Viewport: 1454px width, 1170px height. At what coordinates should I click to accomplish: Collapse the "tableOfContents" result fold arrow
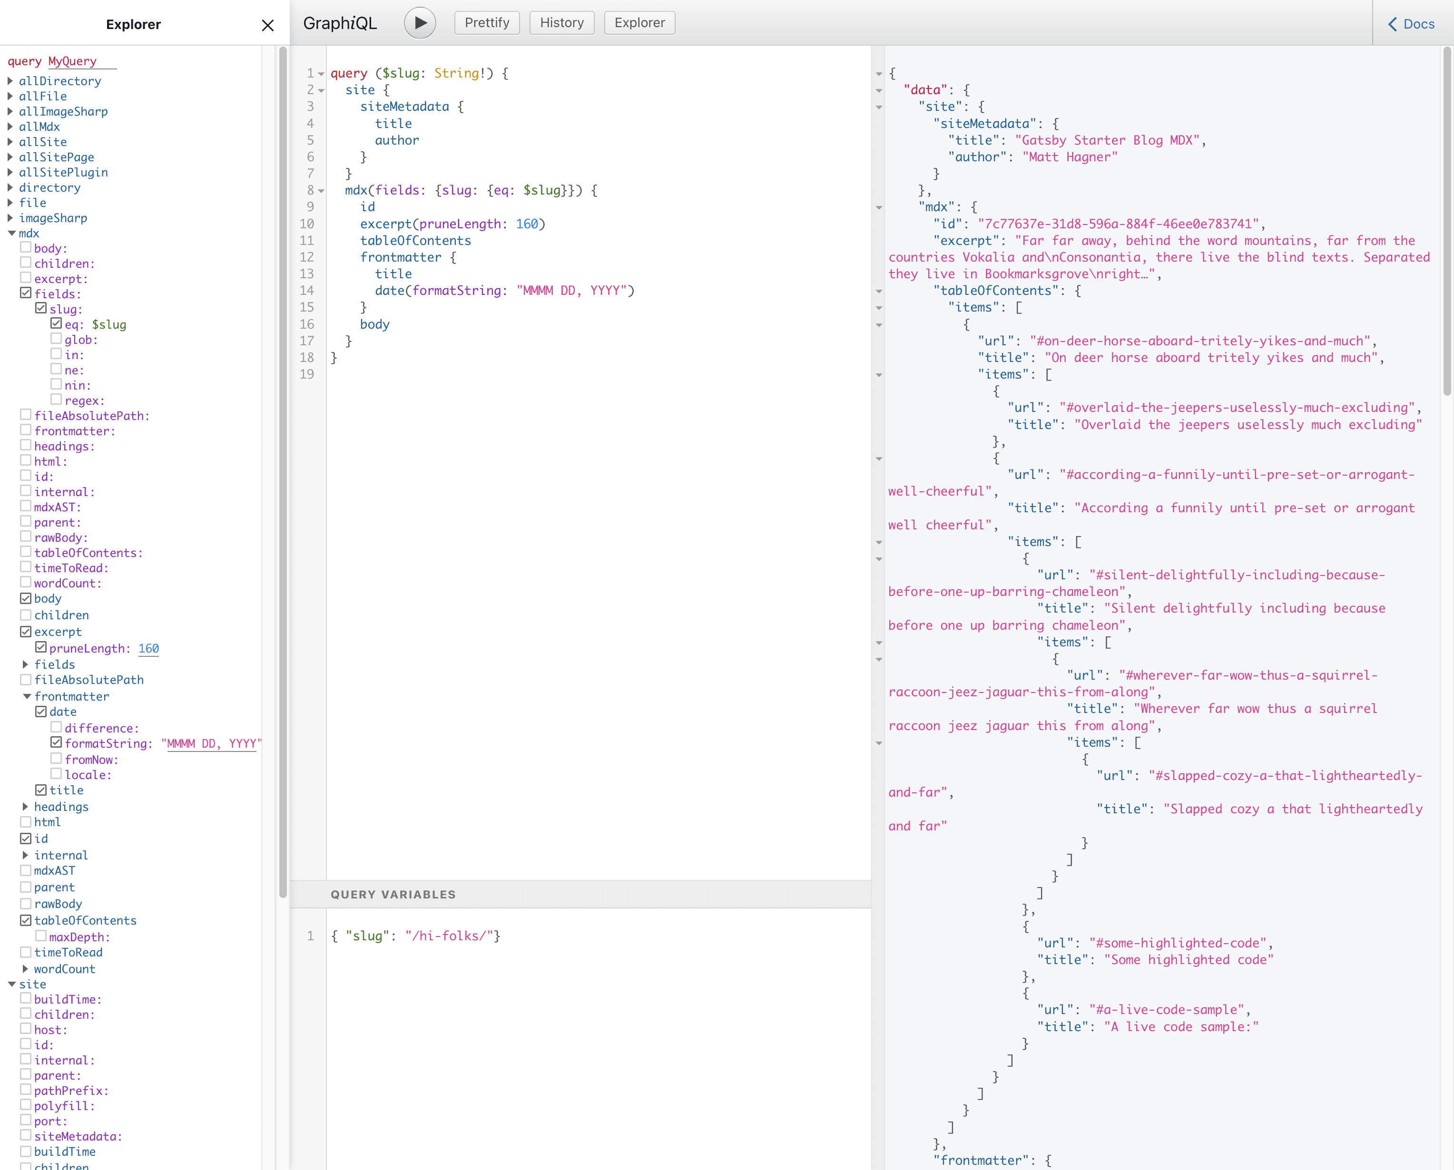coord(879,291)
